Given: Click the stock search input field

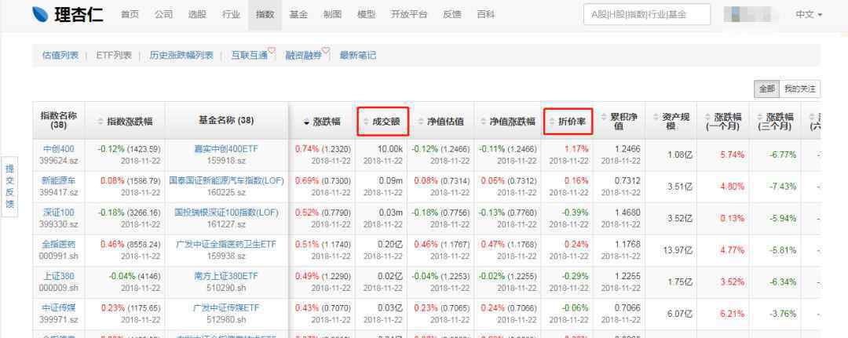Looking at the screenshot, I should coord(646,15).
